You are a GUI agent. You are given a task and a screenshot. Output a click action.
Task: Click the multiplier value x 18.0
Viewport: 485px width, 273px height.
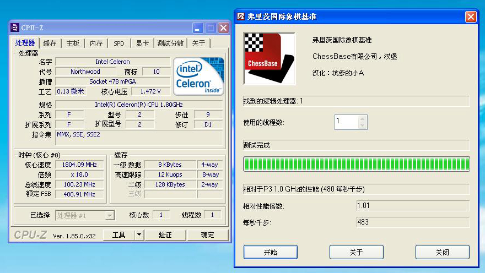tap(79, 174)
